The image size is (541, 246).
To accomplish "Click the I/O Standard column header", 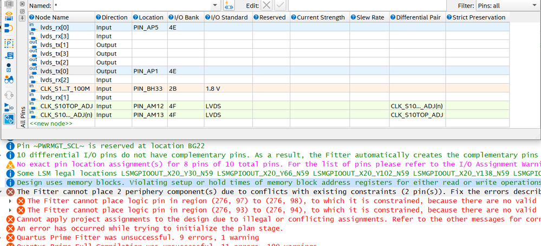I will point(229,17).
